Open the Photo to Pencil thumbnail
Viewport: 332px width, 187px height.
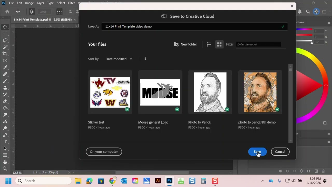210,92
